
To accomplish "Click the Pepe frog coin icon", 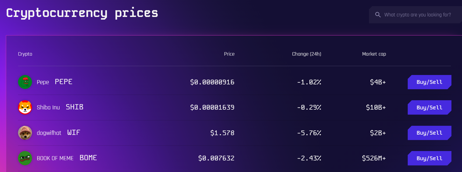I will (25, 82).
